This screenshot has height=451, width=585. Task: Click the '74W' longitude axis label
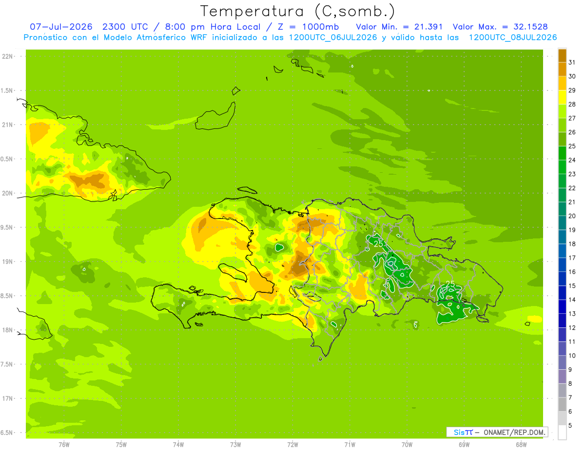pos(178,444)
